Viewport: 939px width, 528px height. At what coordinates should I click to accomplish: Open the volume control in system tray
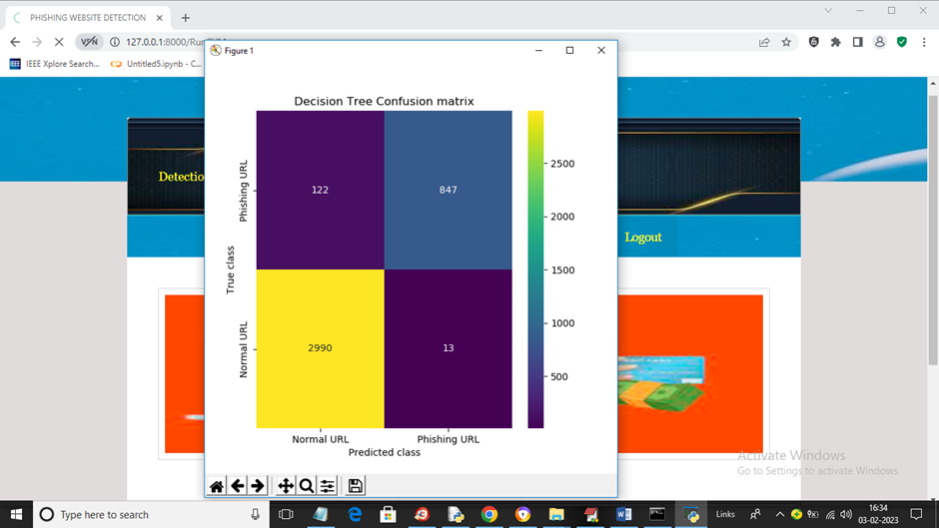(x=845, y=514)
